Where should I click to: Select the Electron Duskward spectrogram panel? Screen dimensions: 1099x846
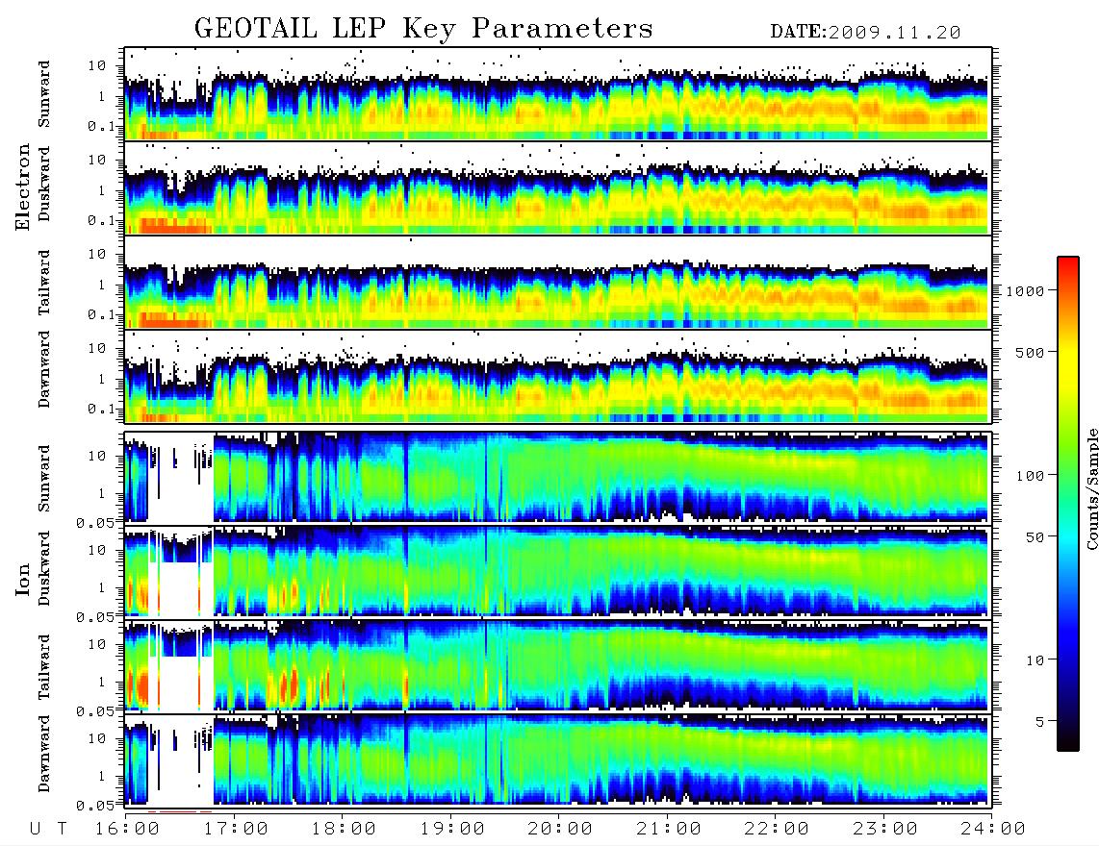point(558,187)
